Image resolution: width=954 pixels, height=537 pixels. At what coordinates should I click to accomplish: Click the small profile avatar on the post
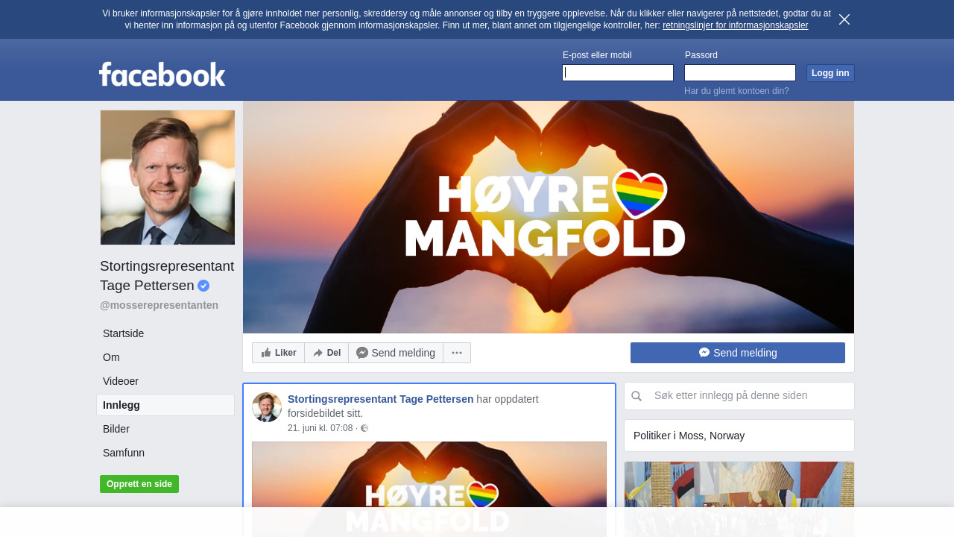[x=267, y=407]
